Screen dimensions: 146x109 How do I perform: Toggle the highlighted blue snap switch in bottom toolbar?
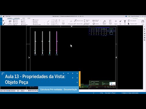coord(8,91)
